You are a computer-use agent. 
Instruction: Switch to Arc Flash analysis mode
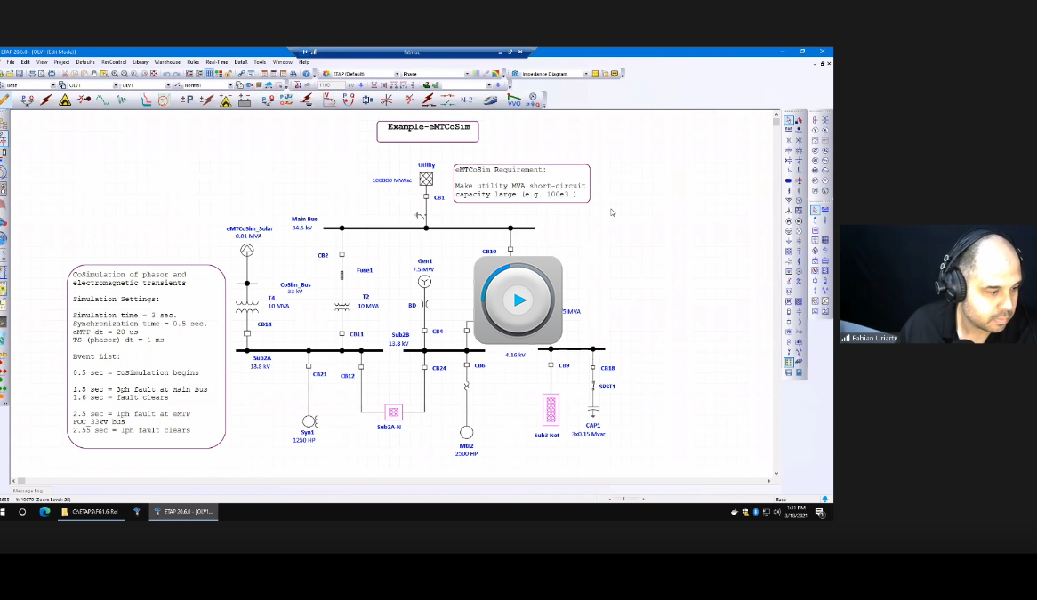(x=65, y=100)
